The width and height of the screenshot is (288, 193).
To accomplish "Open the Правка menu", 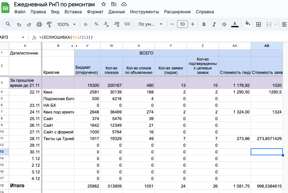I will pyautogui.click(x=38, y=12).
